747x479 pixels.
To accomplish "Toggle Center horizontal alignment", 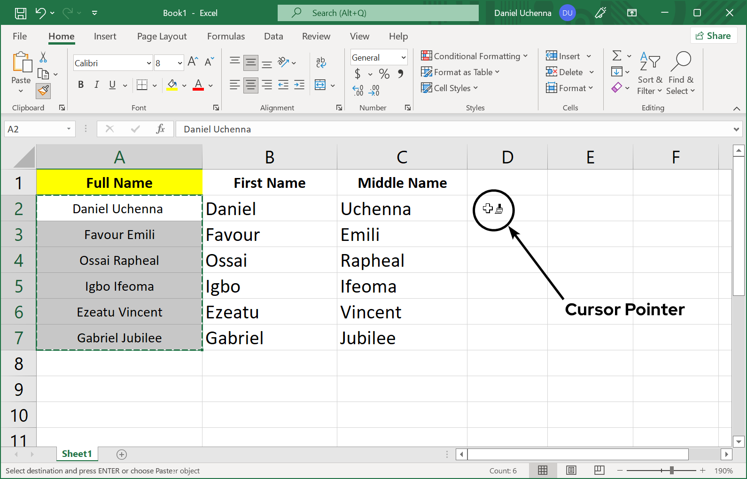I will 250,85.
